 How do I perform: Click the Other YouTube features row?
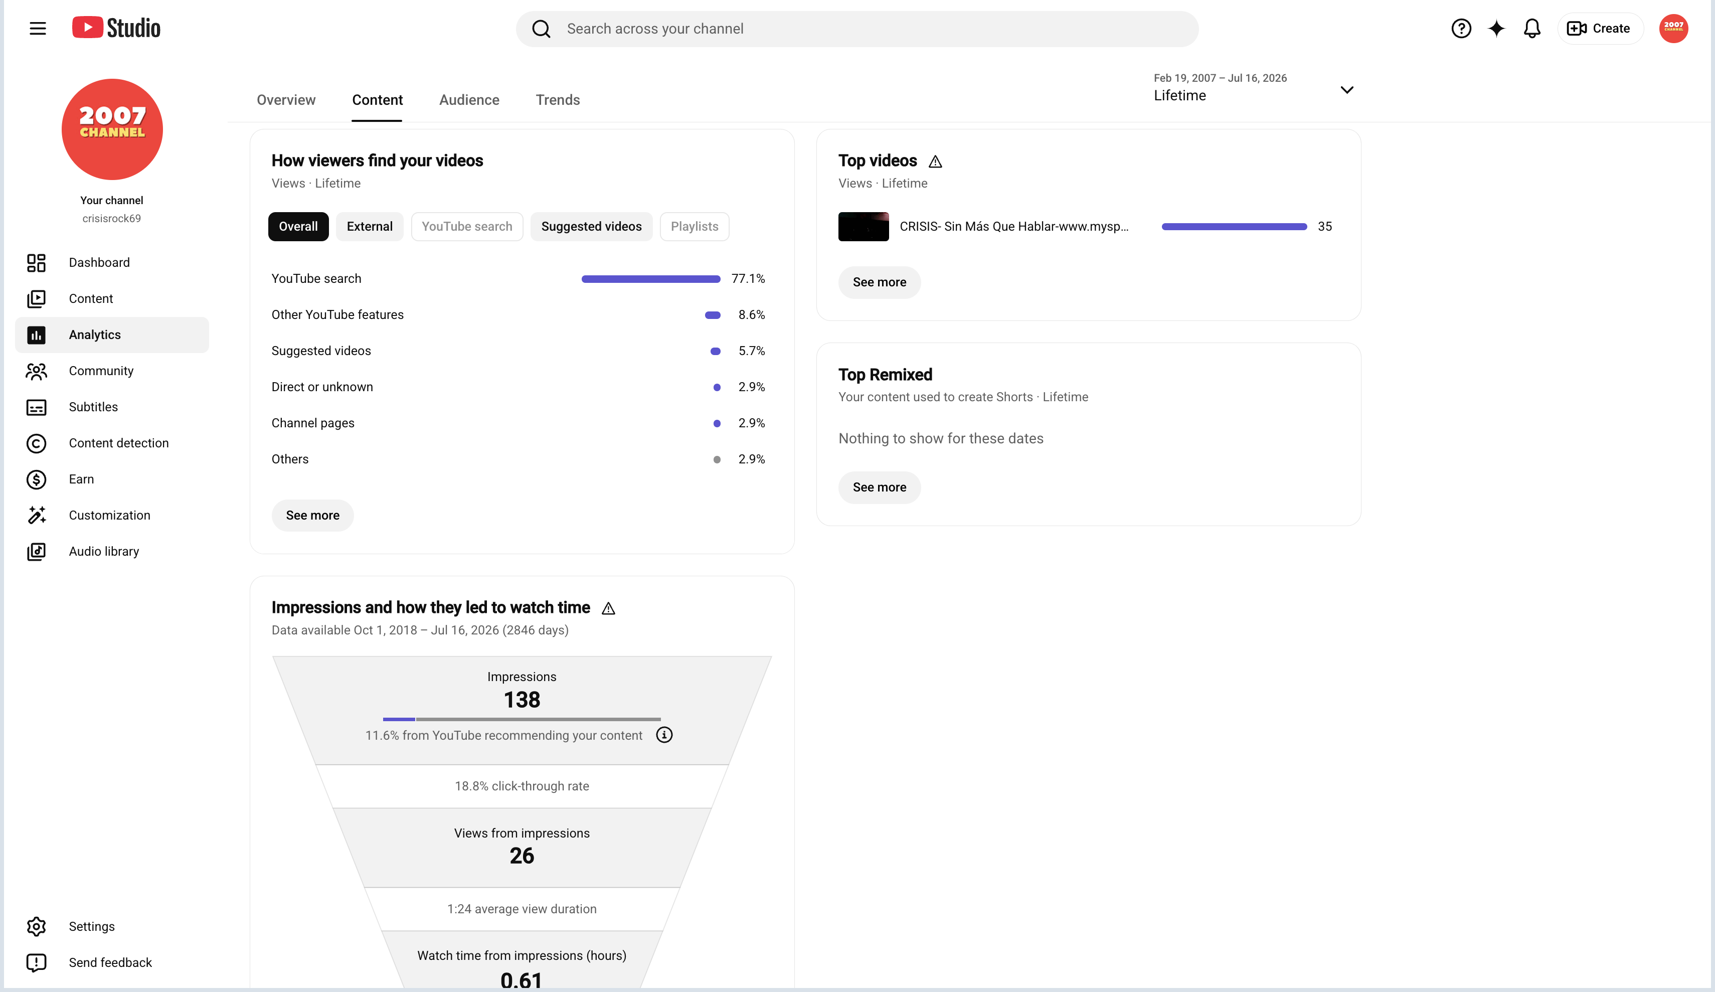click(519, 315)
